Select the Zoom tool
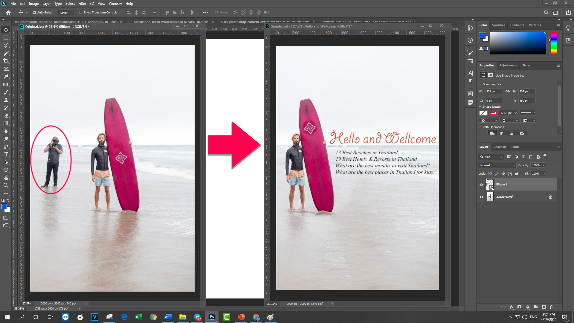The image size is (574, 323). pyautogui.click(x=6, y=185)
